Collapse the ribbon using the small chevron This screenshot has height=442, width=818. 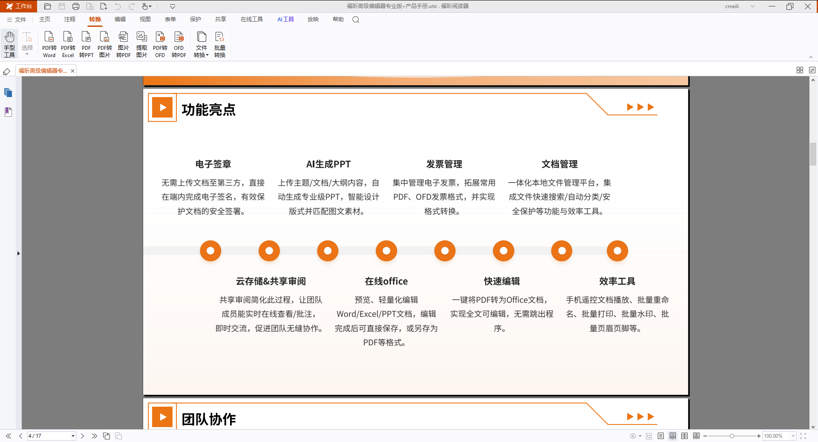(811, 57)
